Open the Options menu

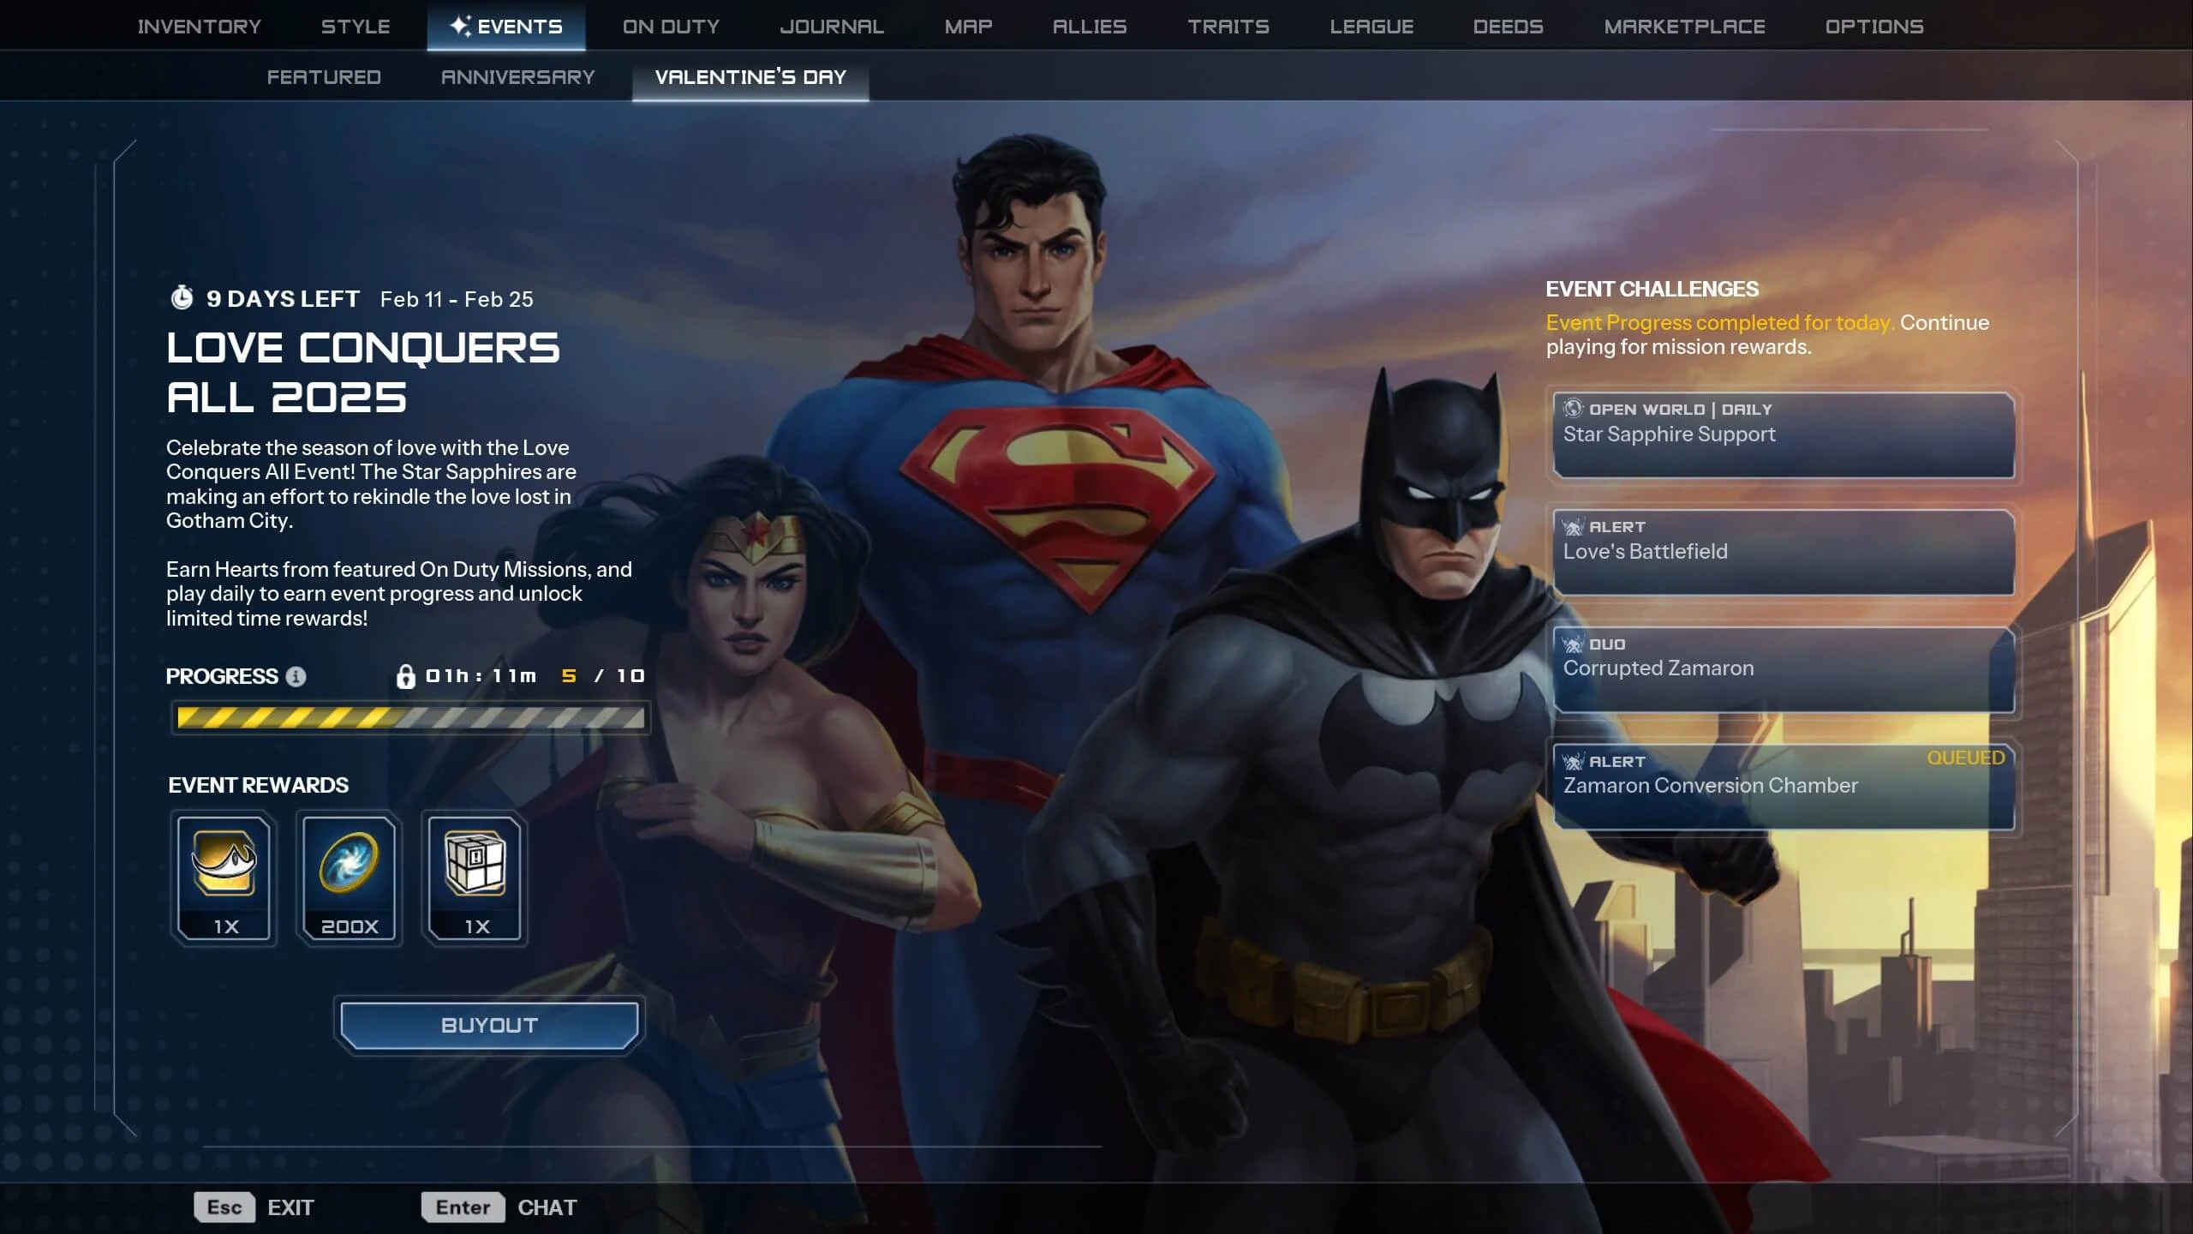pyautogui.click(x=1874, y=27)
